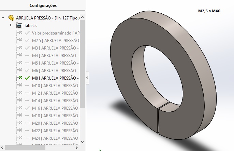Click the Tabelas table folder icon
This screenshot has height=151, width=234.
19,26
